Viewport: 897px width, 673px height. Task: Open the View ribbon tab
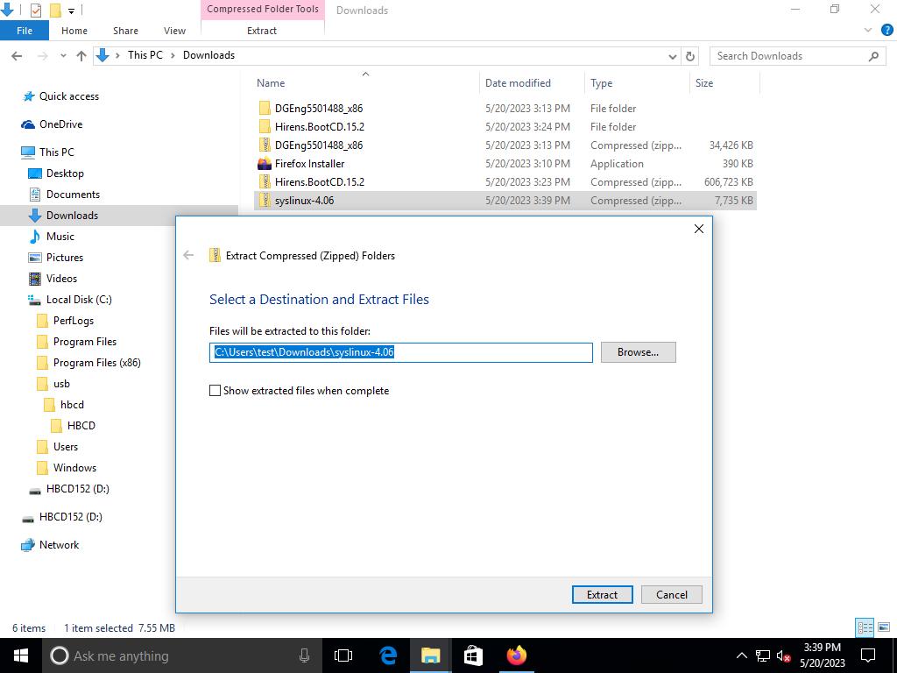coord(174,31)
